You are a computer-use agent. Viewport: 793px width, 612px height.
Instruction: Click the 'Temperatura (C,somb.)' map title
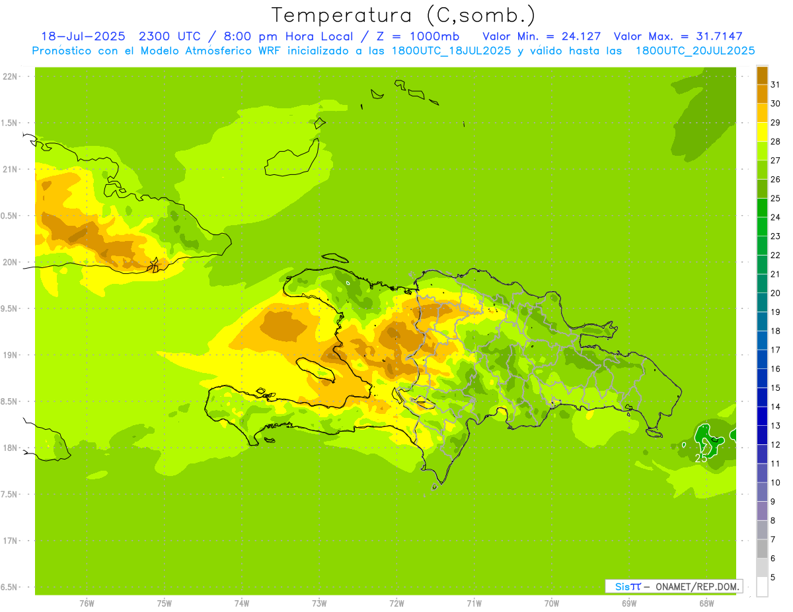click(403, 15)
